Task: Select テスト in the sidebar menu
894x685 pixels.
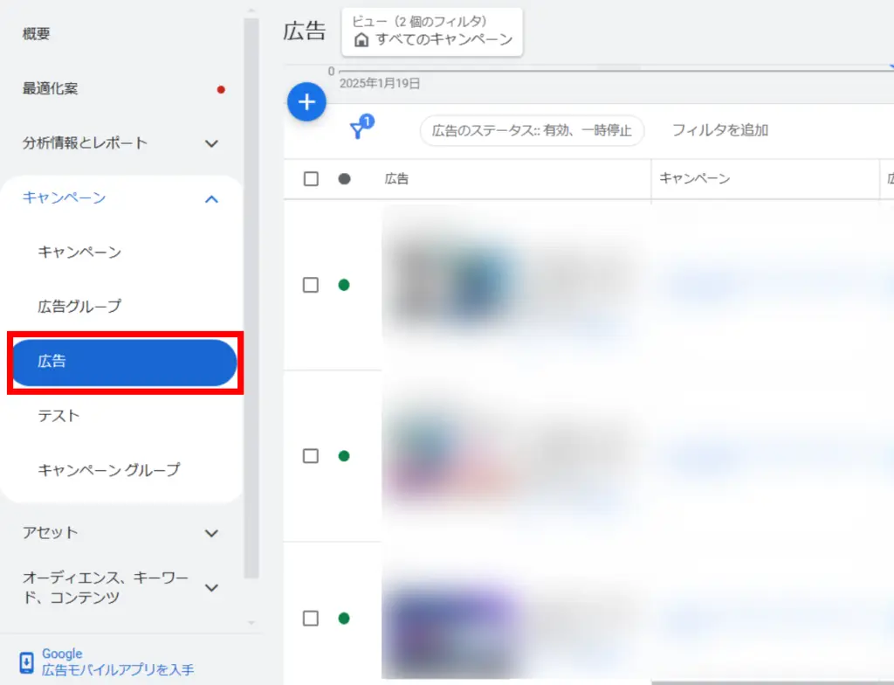Action: [59, 416]
